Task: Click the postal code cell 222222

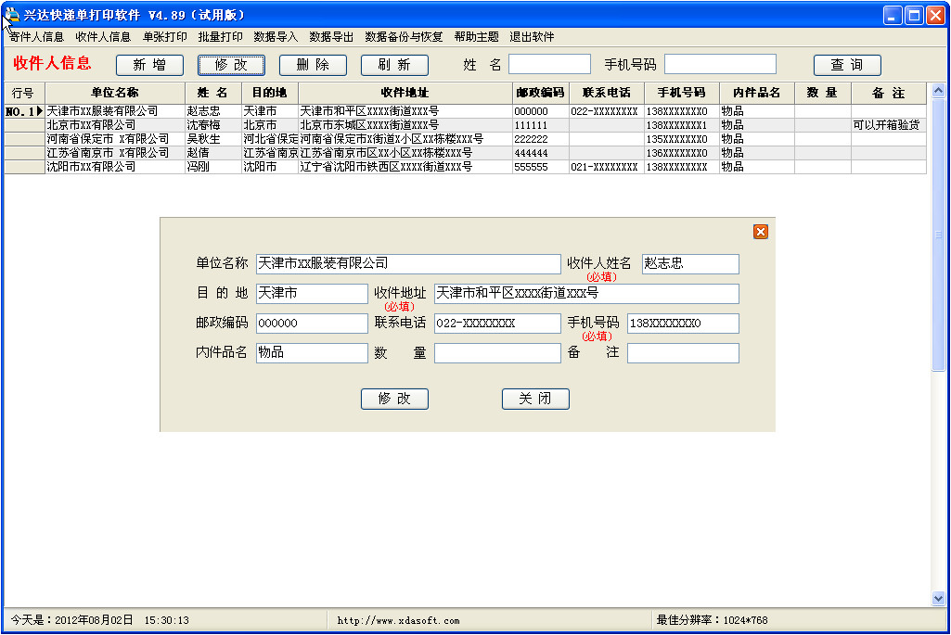Action: click(540, 139)
